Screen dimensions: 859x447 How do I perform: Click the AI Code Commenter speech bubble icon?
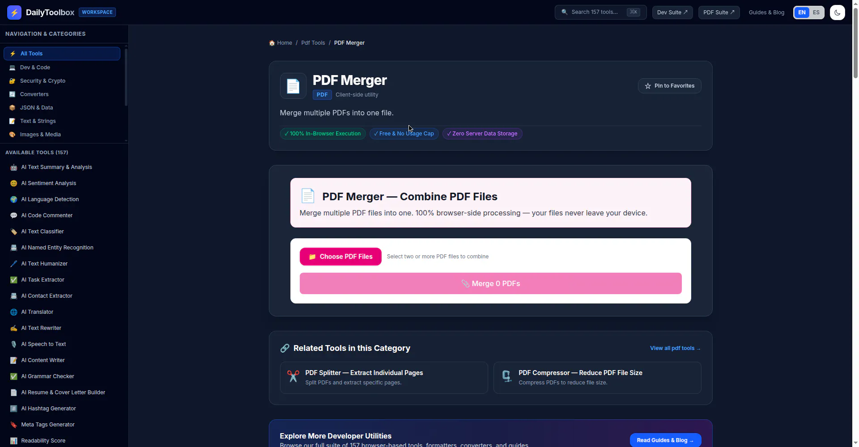click(x=14, y=215)
